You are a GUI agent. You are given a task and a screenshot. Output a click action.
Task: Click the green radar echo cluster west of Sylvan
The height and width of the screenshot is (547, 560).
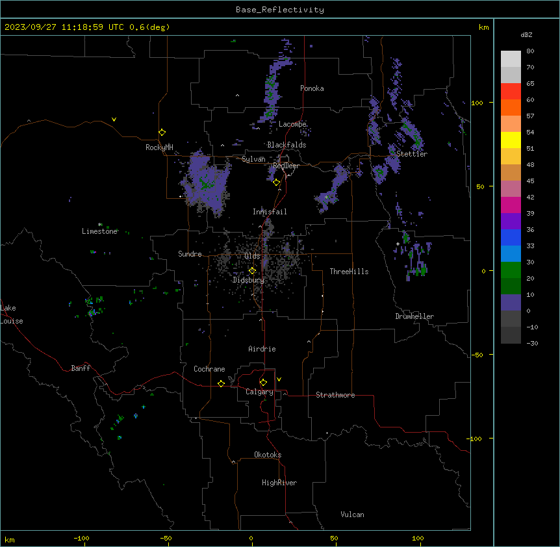pyautogui.click(x=205, y=184)
